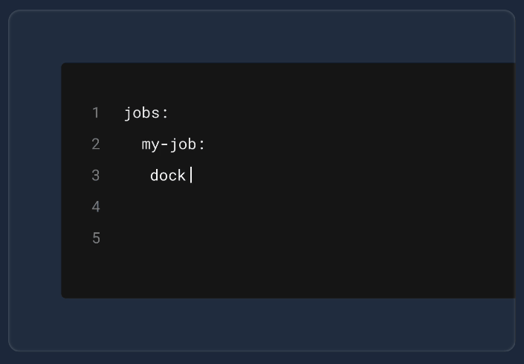Click blank space right of "jobs:"
The height and width of the screenshot is (364, 524).
[x=334, y=113]
